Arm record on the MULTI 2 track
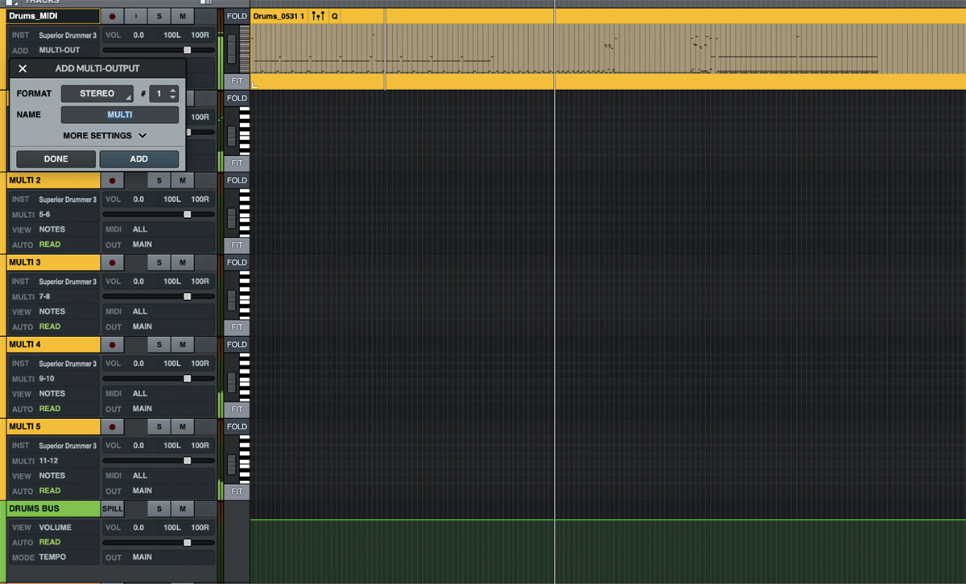966x584 pixels. (x=112, y=180)
